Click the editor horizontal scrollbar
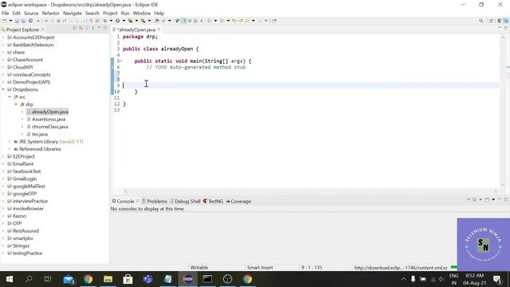Screen dimensions: 510x287 pos(311,191)
